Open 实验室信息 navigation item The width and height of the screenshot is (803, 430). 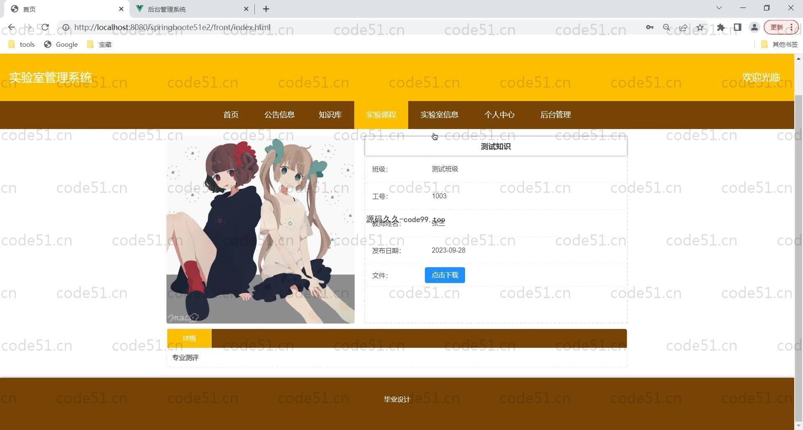(439, 115)
